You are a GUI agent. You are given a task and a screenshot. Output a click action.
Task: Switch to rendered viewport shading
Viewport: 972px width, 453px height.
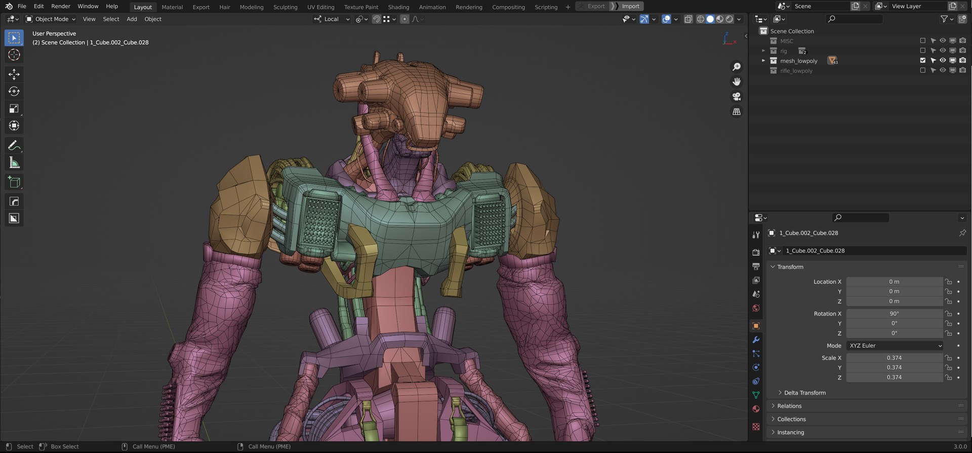[x=730, y=19]
